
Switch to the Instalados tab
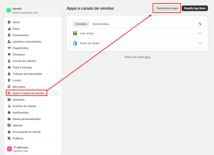[81, 24]
